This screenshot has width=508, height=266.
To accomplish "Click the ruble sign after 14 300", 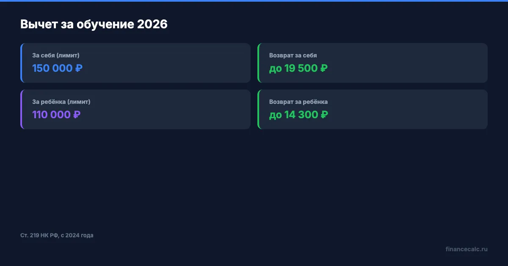I will click(324, 115).
